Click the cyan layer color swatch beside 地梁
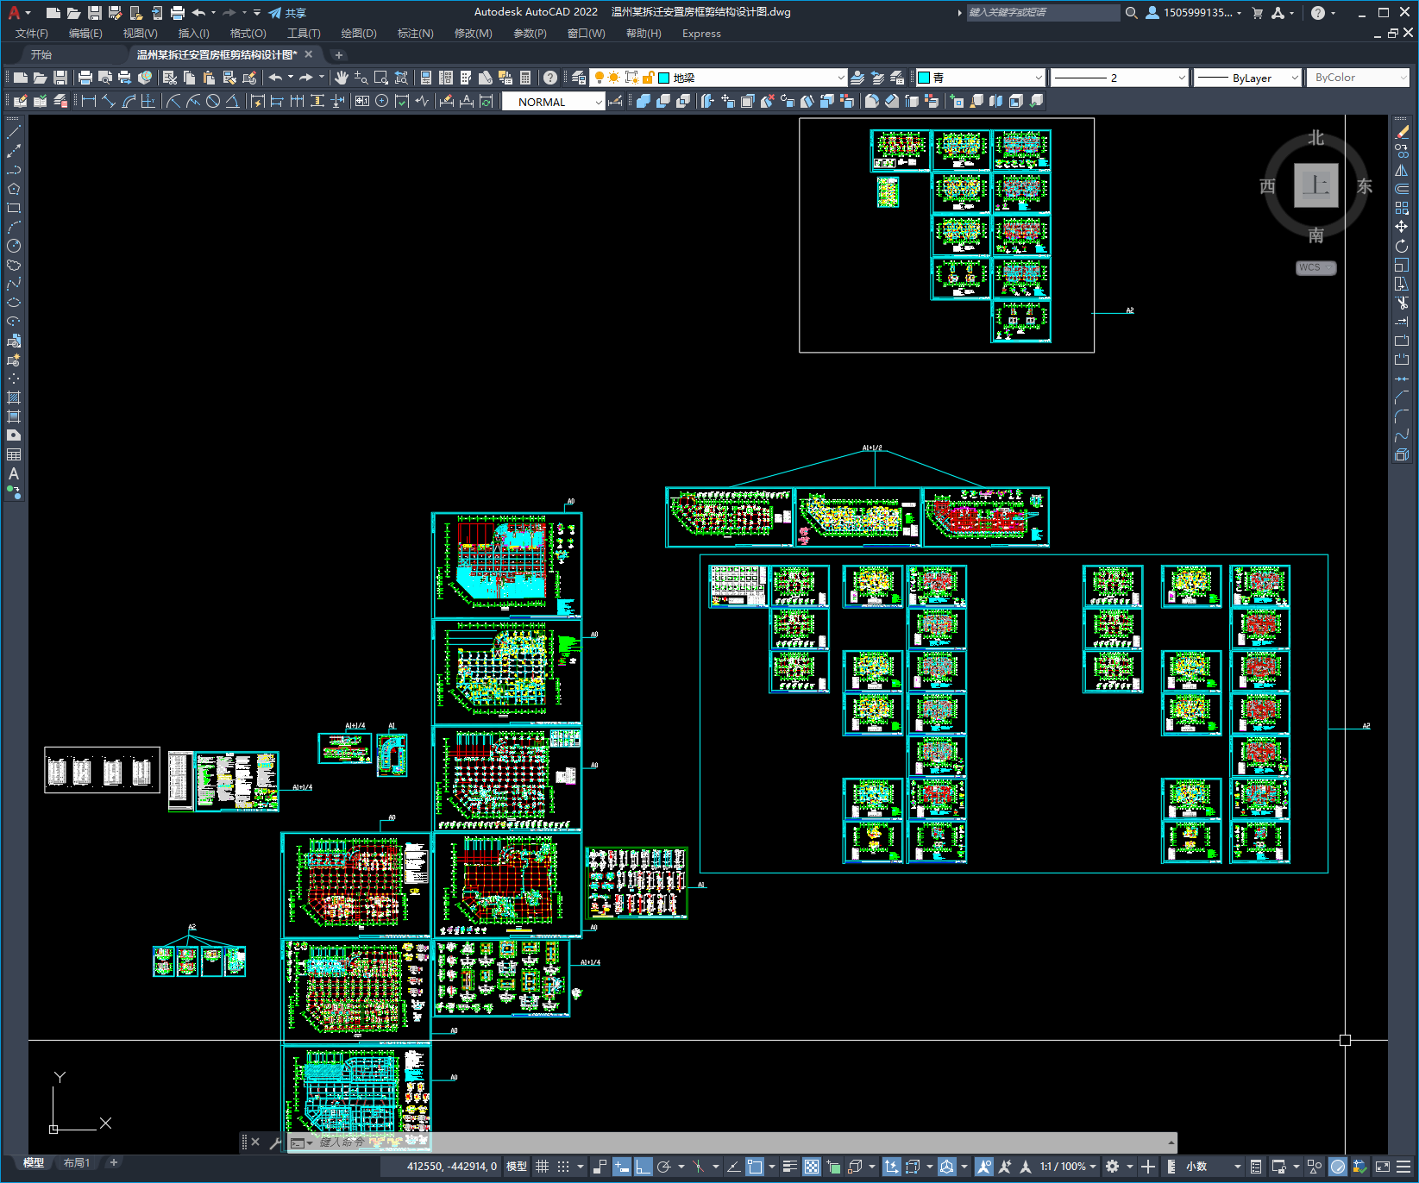 coord(664,78)
